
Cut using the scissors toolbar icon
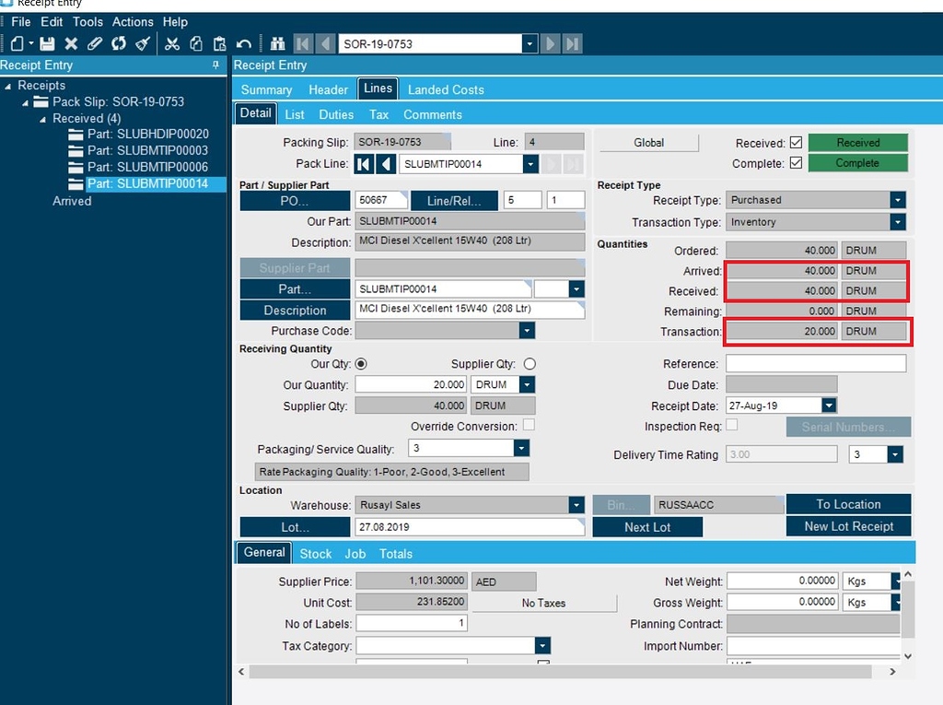tap(172, 43)
